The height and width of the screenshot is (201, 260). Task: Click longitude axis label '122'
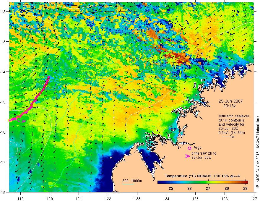coord(108,199)
